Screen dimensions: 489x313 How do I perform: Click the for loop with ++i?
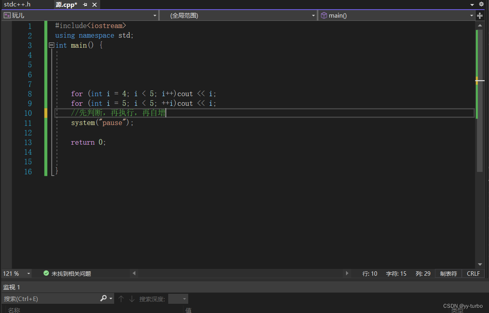coord(144,103)
